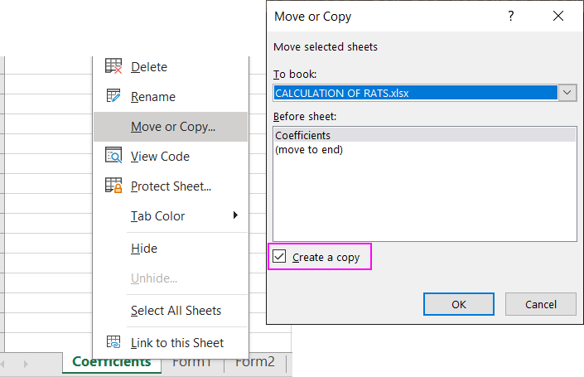
Task: Click the Delete sheet icon
Action: tap(113, 67)
